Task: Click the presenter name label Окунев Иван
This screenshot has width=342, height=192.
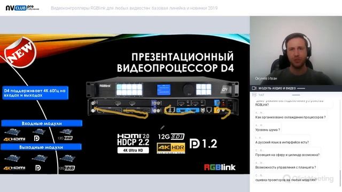Action: tap(266, 78)
